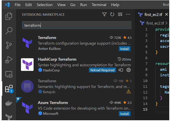This screenshot has width=172, height=123.
Task: Open the Betajob Terraform extension title
Action: pos(47,81)
